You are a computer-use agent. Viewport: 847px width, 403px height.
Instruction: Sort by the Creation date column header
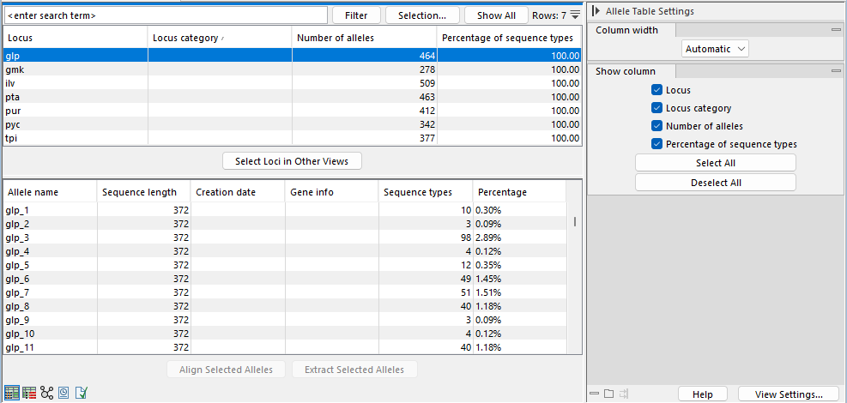(238, 193)
